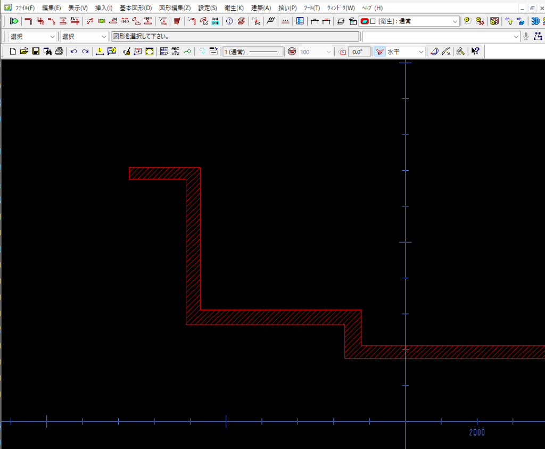545x449 pixels.
Task: Open the 基本図形(D) menu
Action: pos(135,8)
